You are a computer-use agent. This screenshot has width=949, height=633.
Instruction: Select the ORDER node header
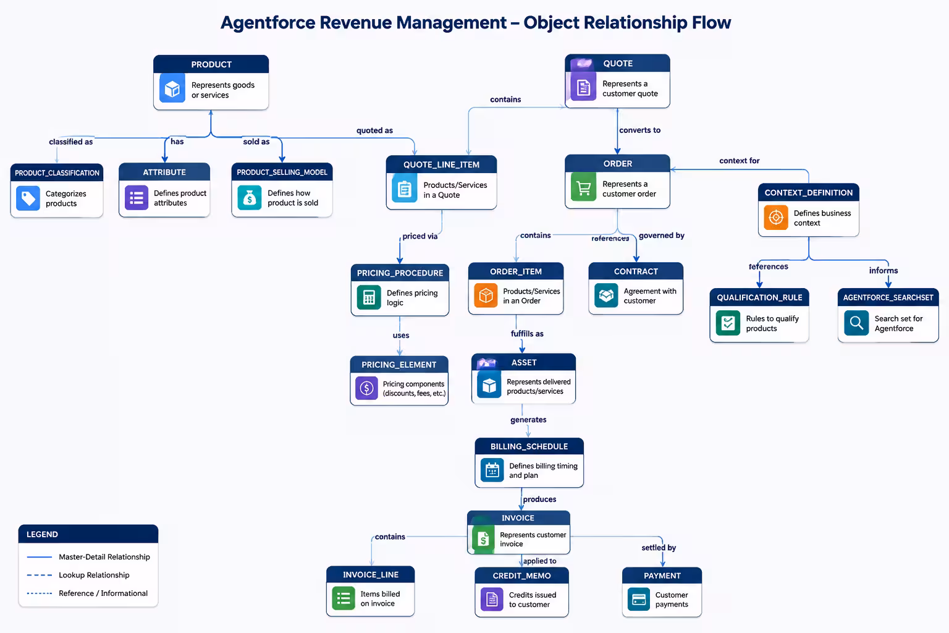617,163
